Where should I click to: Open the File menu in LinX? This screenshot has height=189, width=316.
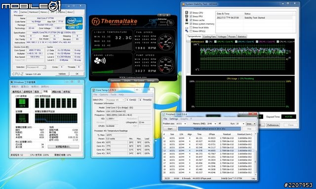pyautogui.click(x=165, y=119)
